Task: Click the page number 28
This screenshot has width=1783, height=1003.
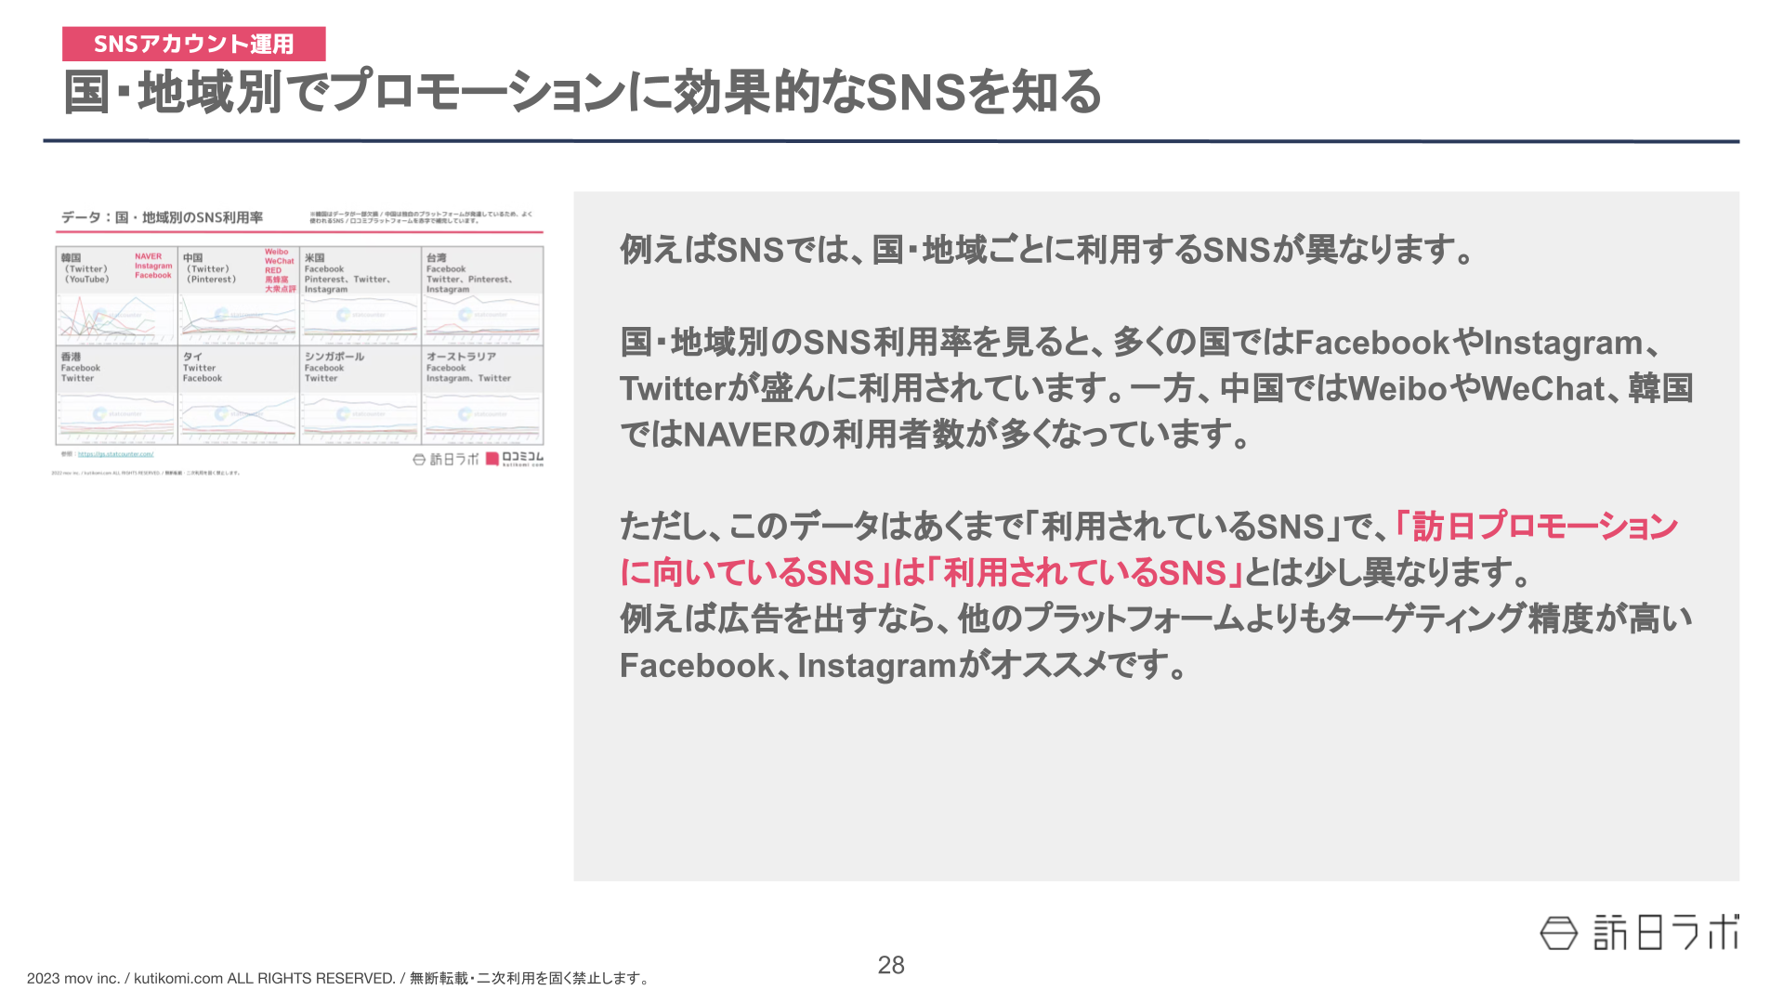Action: click(x=891, y=966)
